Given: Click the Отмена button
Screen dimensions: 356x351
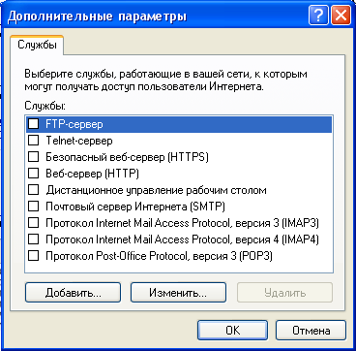Looking at the screenshot, I should point(311,331).
